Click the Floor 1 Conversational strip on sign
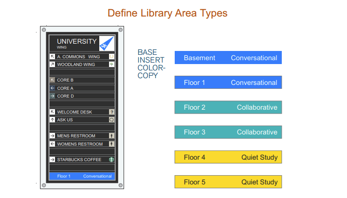The height and width of the screenshot is (198, 347). coord(82,176)
